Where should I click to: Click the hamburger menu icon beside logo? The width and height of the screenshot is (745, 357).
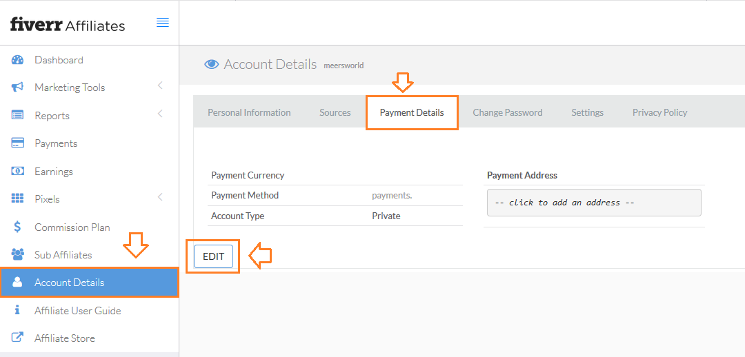[x=163, y=22]
